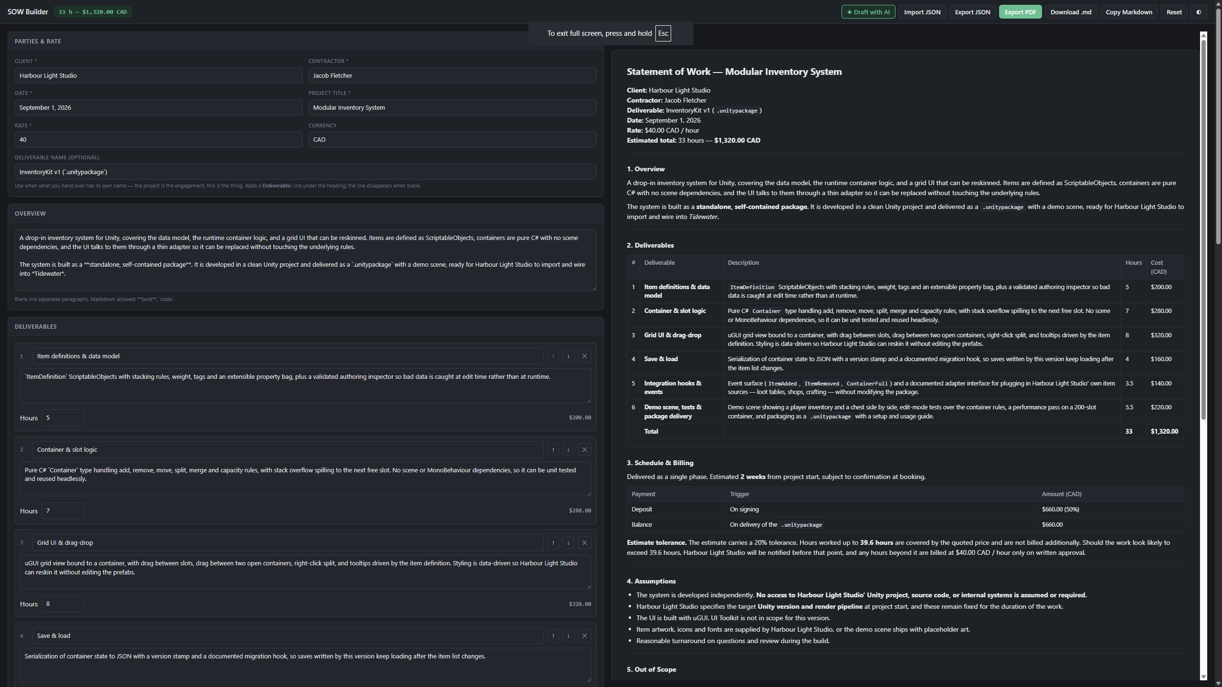Click the '$660.00 (50%)' deposit amount
Image resolution: width=1222 pixels, height=687 pixels.
[1060, 509]
